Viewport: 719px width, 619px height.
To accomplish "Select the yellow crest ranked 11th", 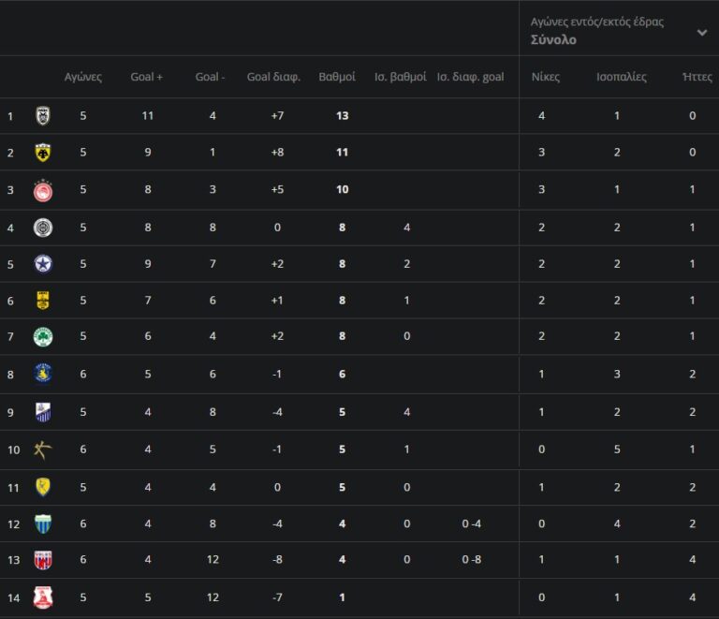I will point(43,487).
